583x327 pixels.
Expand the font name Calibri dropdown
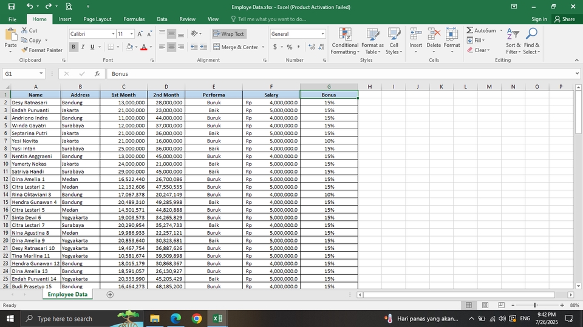coord(113,34)
